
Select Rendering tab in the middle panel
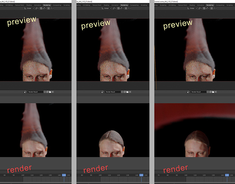point(124,5)
